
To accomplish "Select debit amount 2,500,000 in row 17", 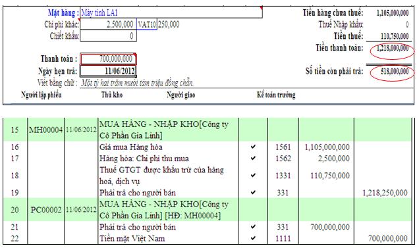I will coord(334,159).
